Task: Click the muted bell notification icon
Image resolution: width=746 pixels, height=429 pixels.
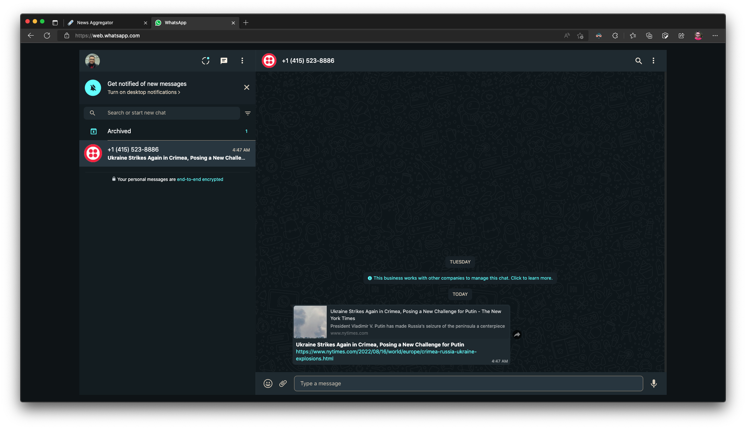Action: pyautogui.click(x=93, y=88)
